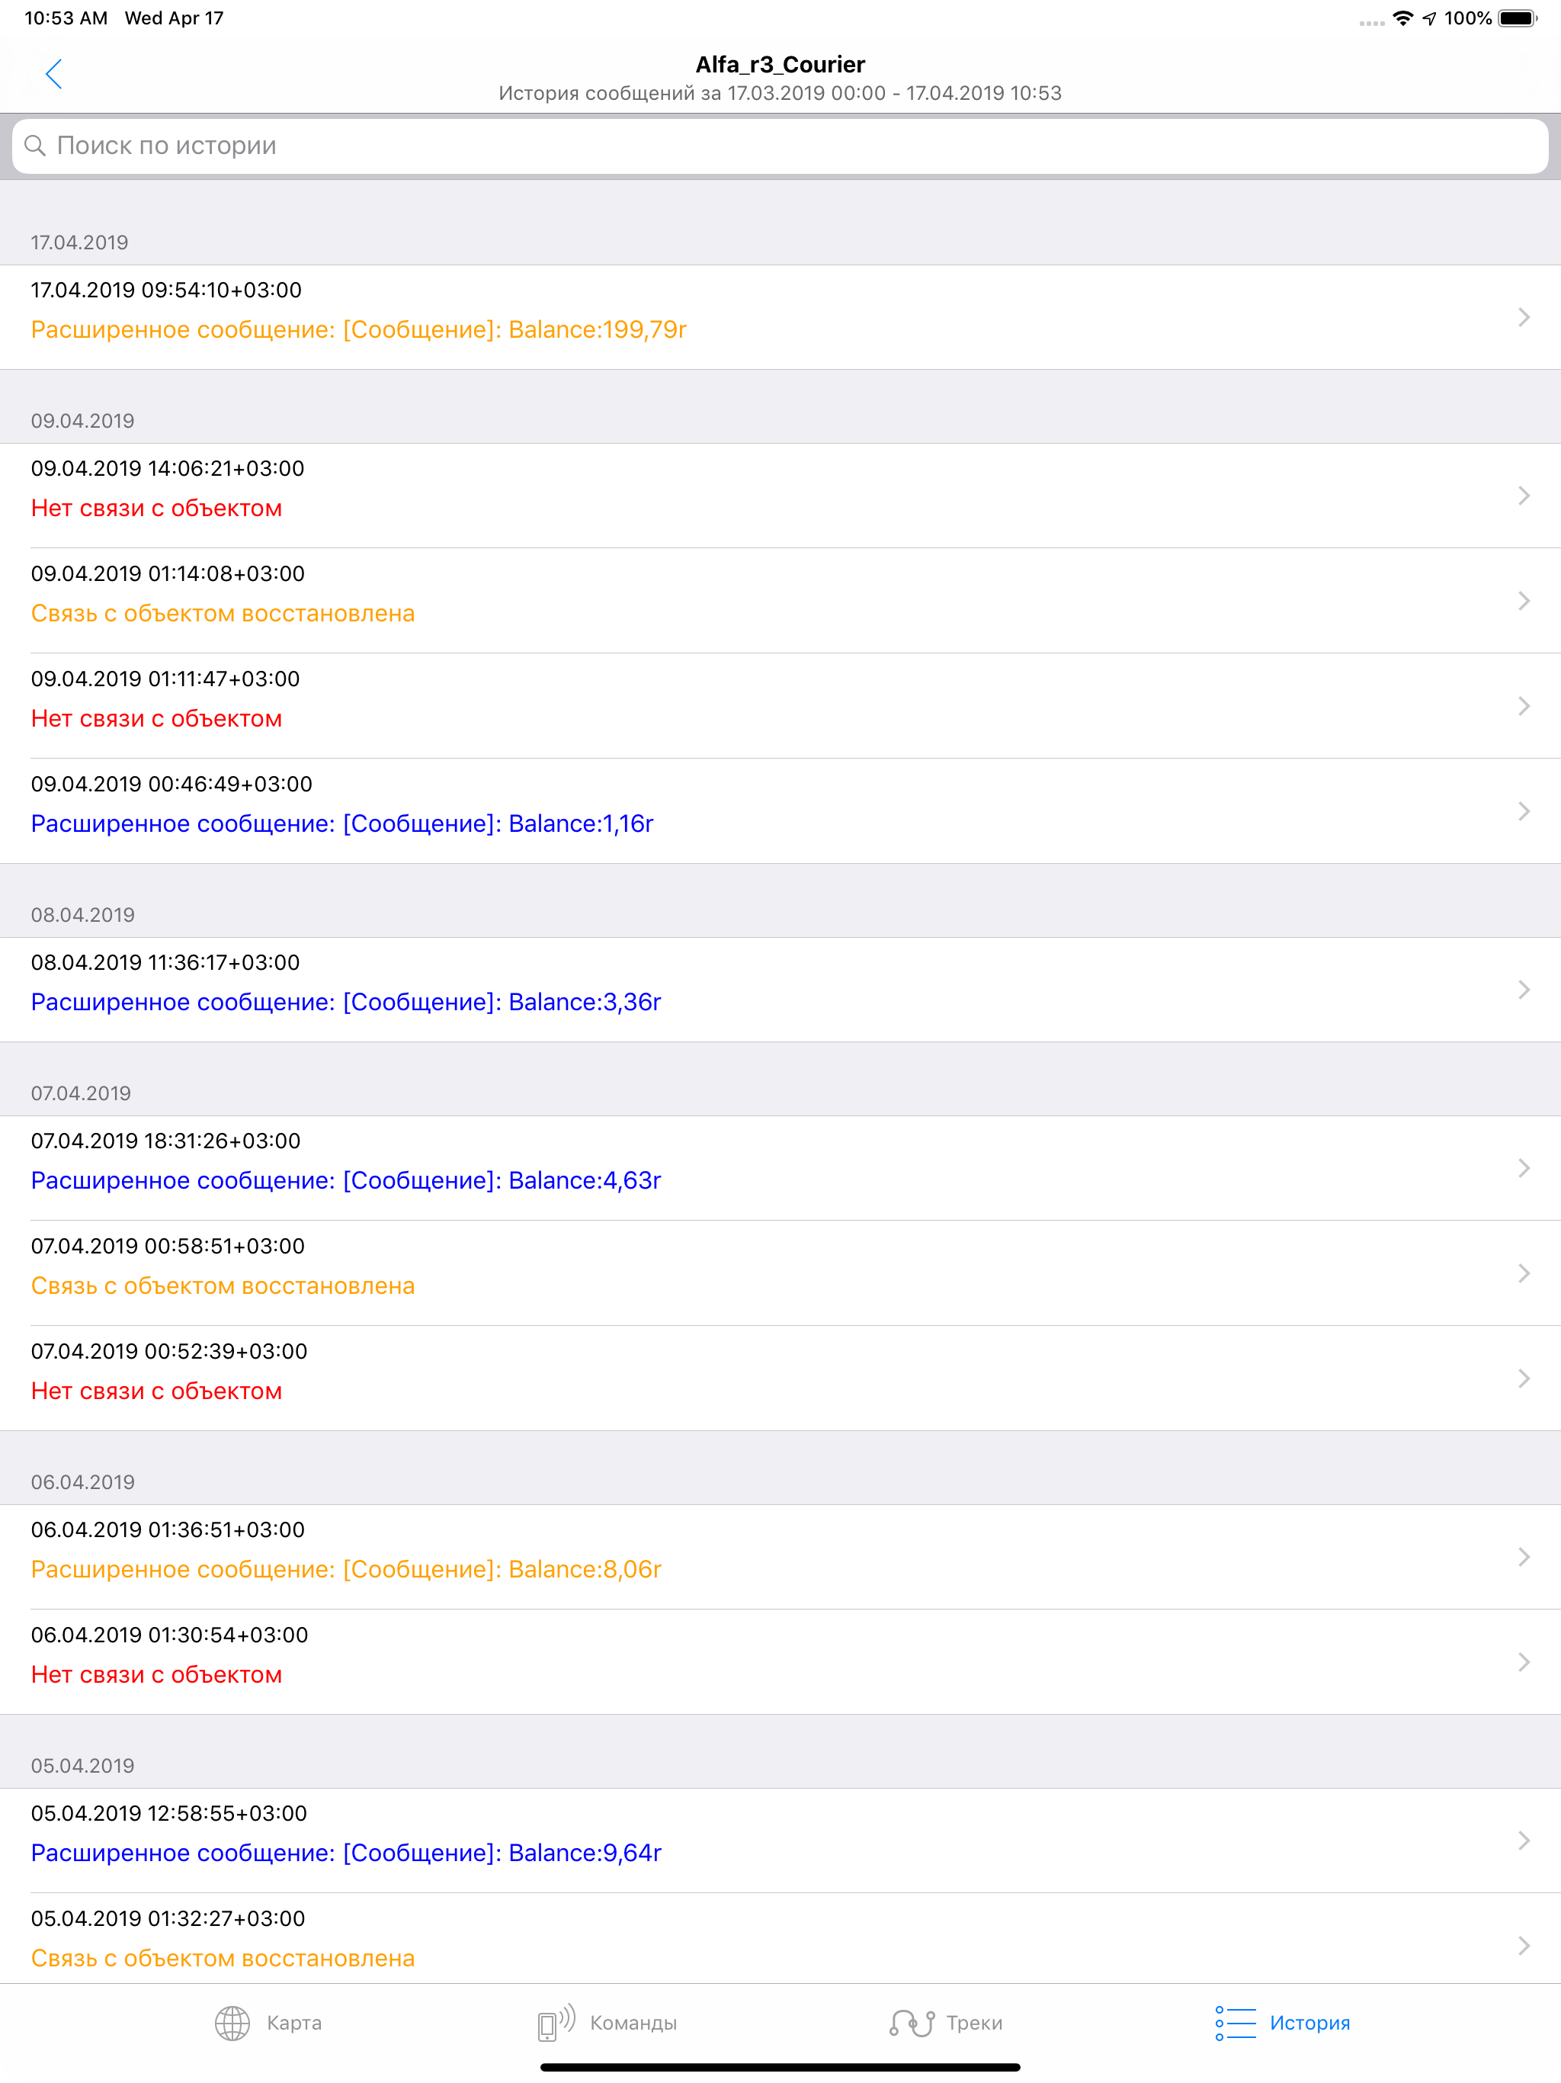Open message text Balance:9,64r
The height and width of the screenshot is (2083, 1561).
(x=345, y=1854)
